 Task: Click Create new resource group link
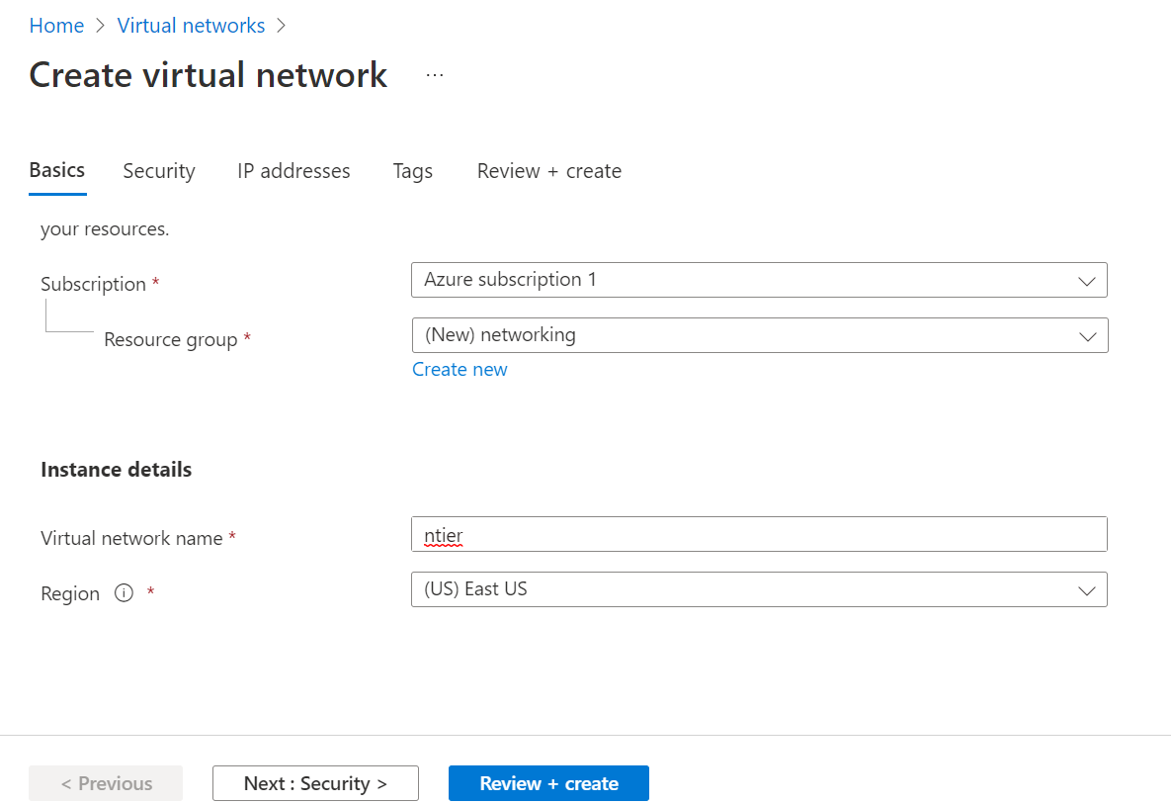tap(460, 369)
